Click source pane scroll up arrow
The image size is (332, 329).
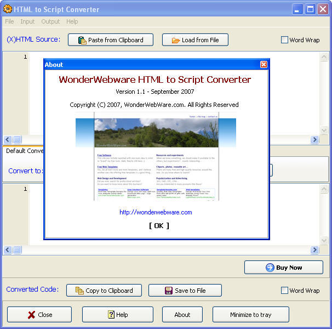point(324,56)
